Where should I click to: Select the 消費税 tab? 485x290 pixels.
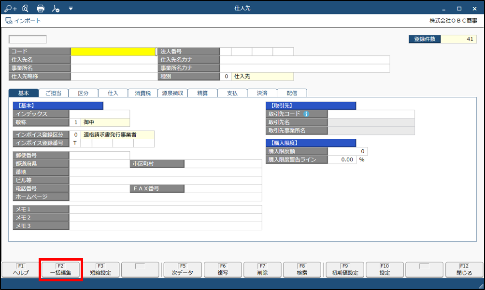click(x=143, y=93)
